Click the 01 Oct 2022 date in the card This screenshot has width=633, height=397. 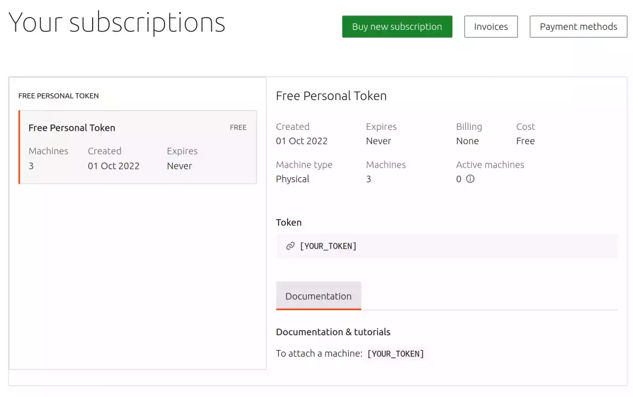113,166
